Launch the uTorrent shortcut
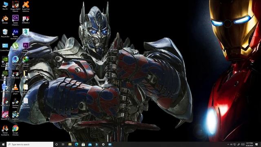The width and height of the screenshot is (261, 147). (x=15, y=47)
